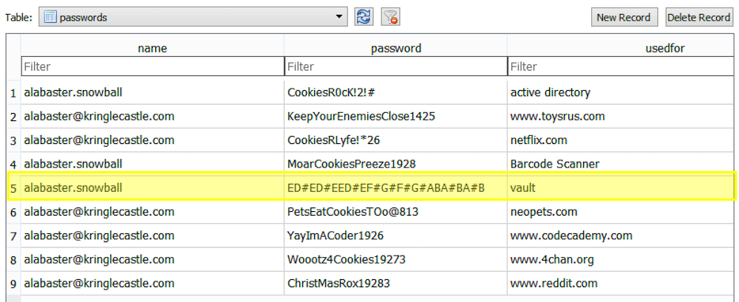Click the clear all filters icon
Viewport: 739px width, 302px height.
pyautogui.click(x=391, y=18)
